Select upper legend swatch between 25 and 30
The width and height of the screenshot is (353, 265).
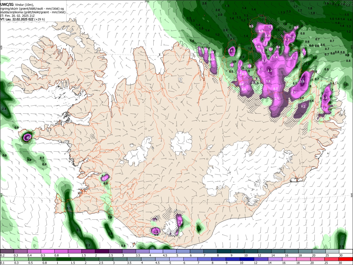pyautogui.click(x=332, y=251)
